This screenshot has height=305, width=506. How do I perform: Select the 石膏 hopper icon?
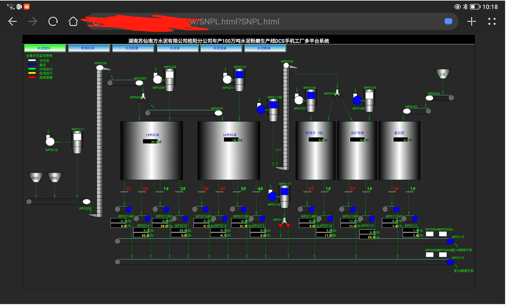tap(442, 74)
